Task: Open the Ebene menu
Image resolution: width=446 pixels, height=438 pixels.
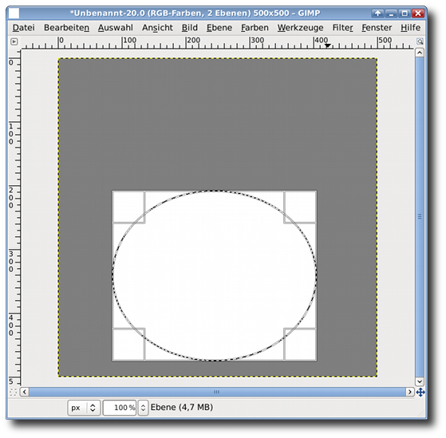Action: coord(219,28)
